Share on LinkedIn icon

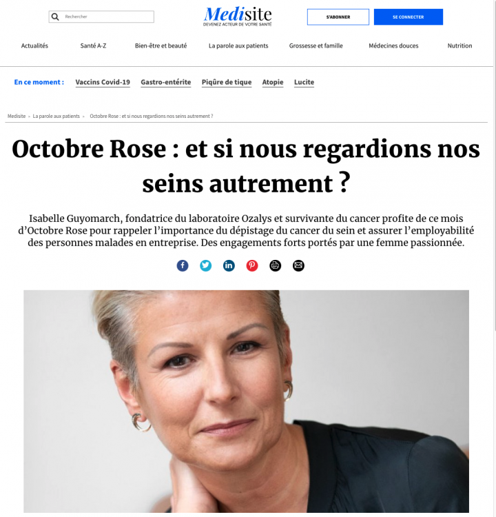(x=229, y=265)
